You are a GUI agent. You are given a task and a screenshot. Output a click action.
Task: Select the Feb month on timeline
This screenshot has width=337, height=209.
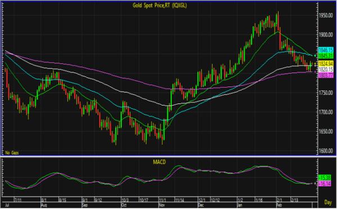tap(279, 205)
